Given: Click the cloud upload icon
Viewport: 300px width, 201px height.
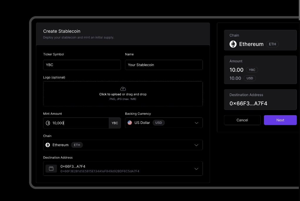Looking at the screenshot, I should click(123, 89).
